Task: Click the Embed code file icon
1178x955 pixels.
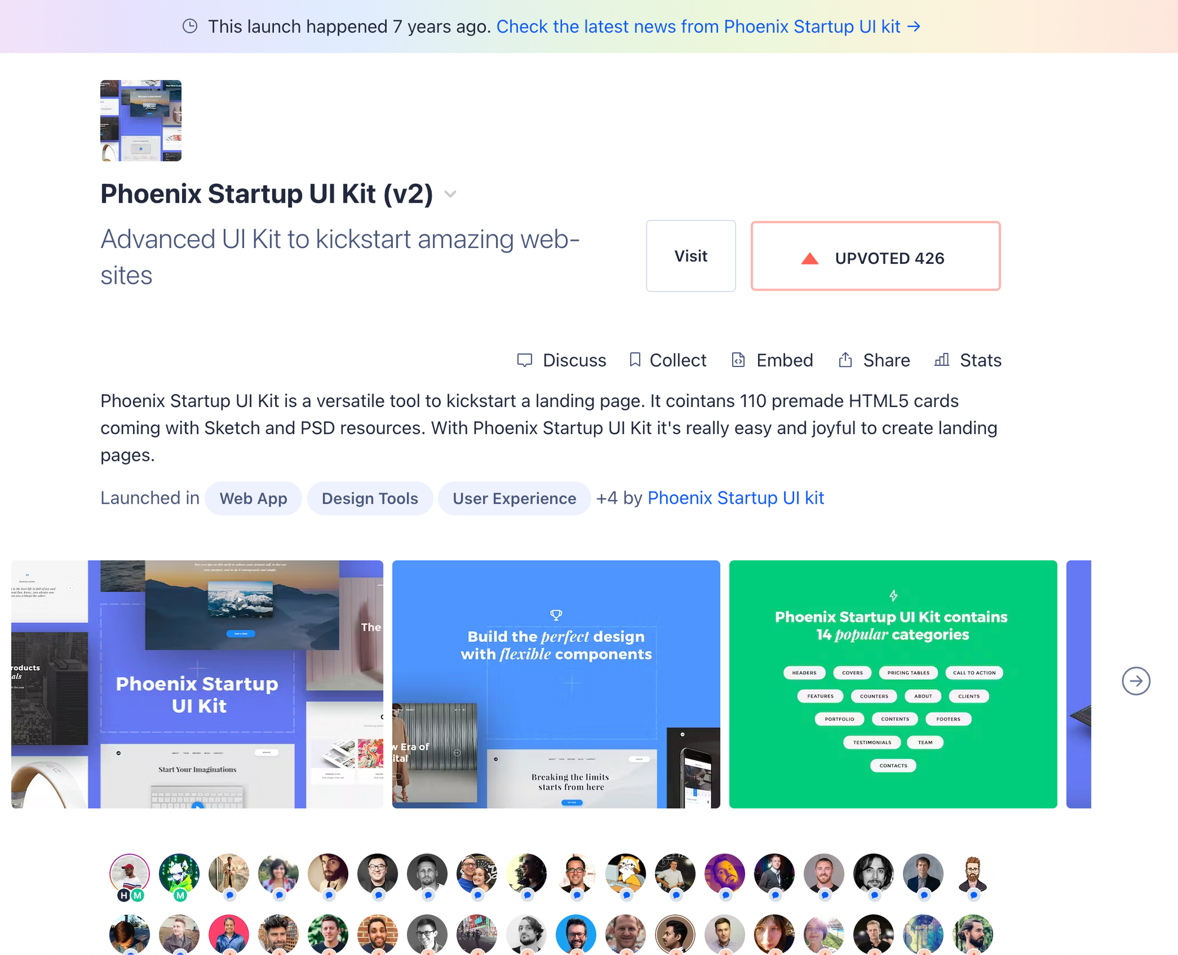Action: point(738,359)
